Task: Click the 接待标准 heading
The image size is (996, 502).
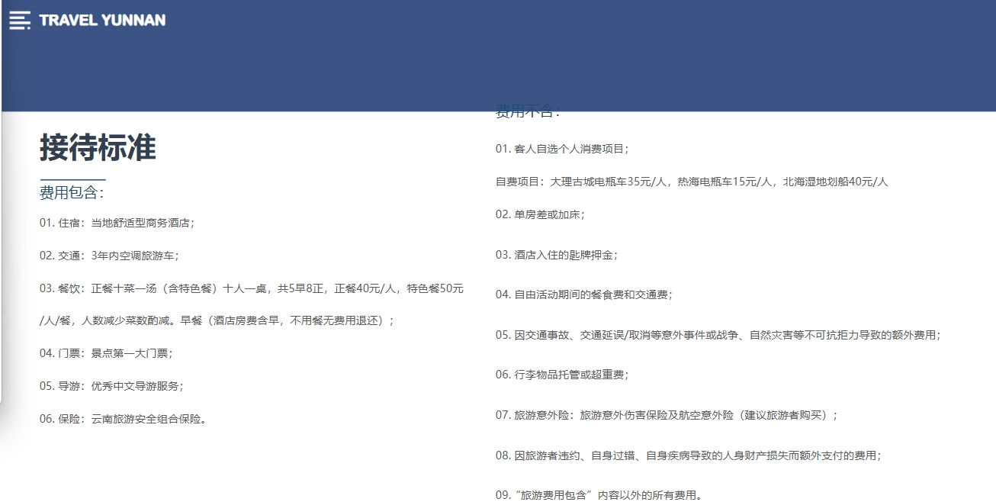Action: coord(98,147)
